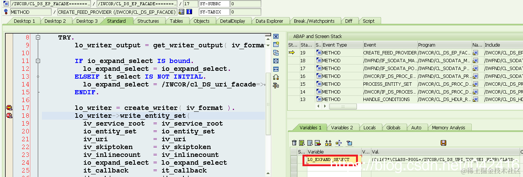
Task: Click the delete (trash can) icon in Variables toolbar
Action: (x=294, y=143)
